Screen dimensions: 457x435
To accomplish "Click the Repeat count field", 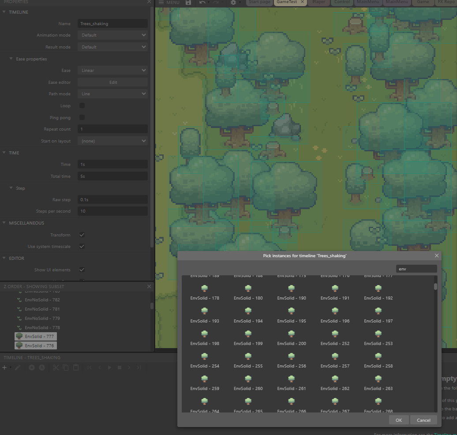I will click(x=112, y=129).
